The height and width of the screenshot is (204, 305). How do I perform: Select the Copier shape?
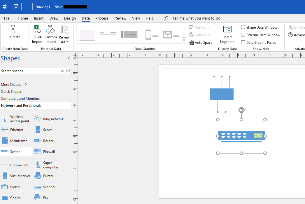coord(11,198)
